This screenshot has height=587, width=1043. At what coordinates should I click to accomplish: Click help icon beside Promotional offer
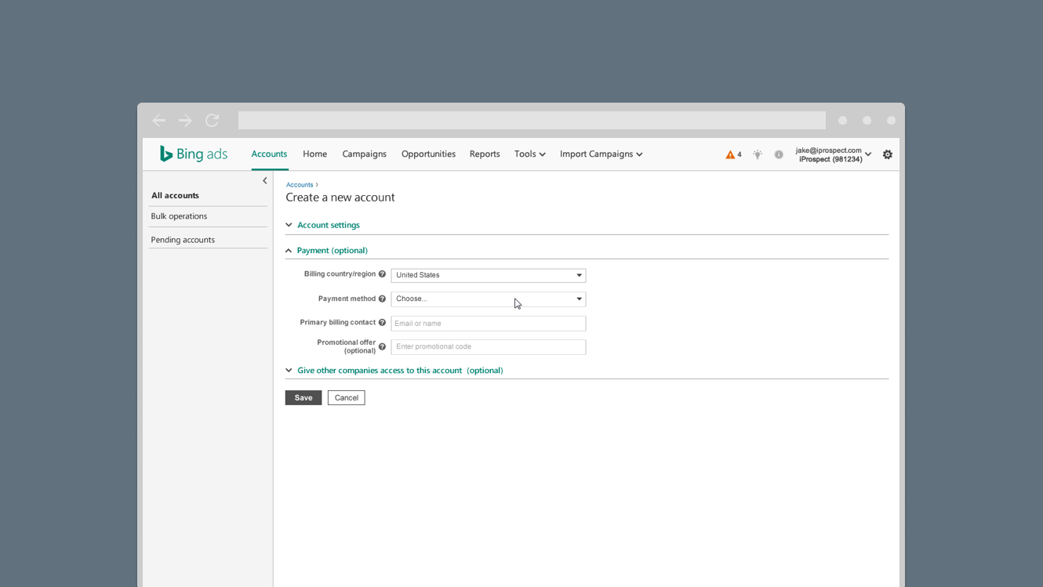click(383, 346)
